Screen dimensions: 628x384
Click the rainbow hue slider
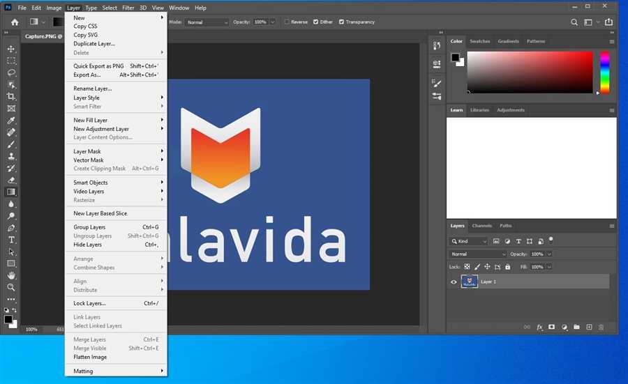click(x=605, y=72)
